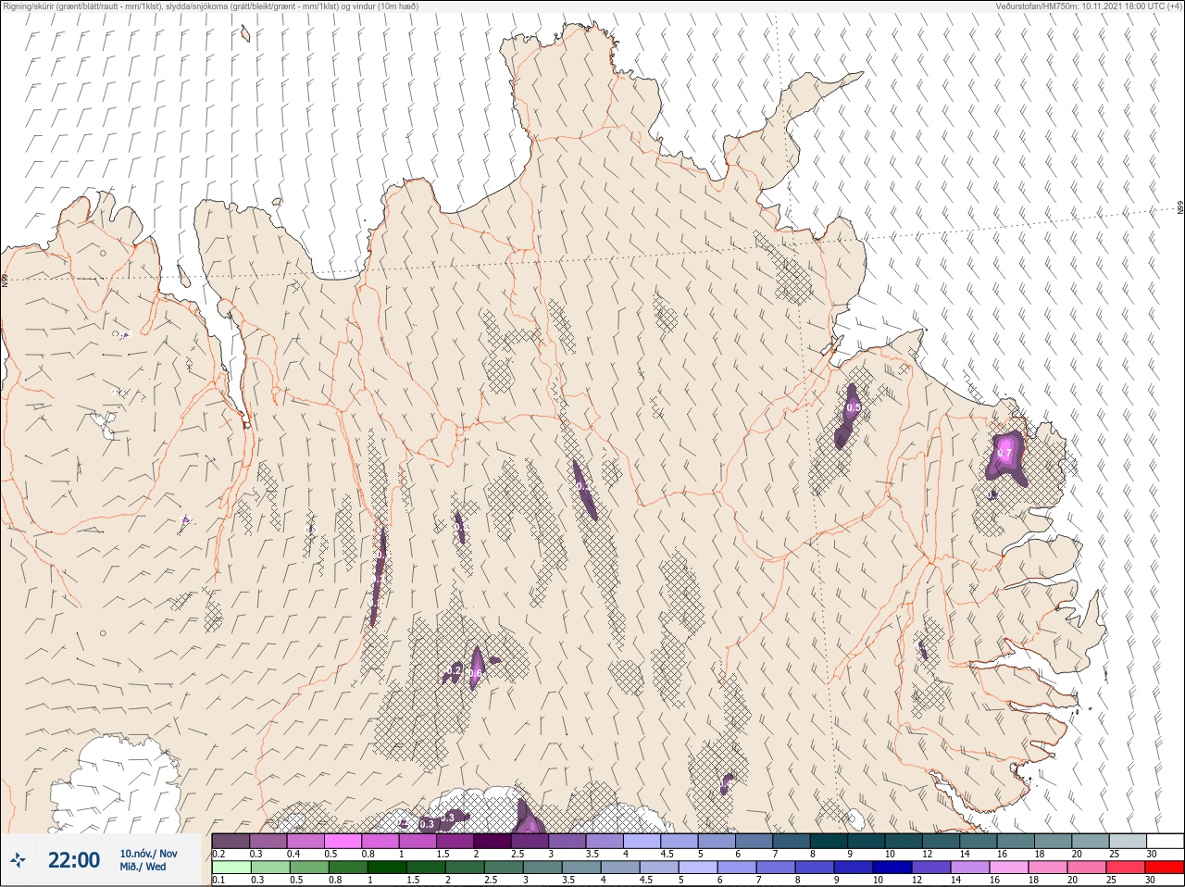Click the '3.5' value under the upper legend
1185x887 pixels.
coord(592,854)
